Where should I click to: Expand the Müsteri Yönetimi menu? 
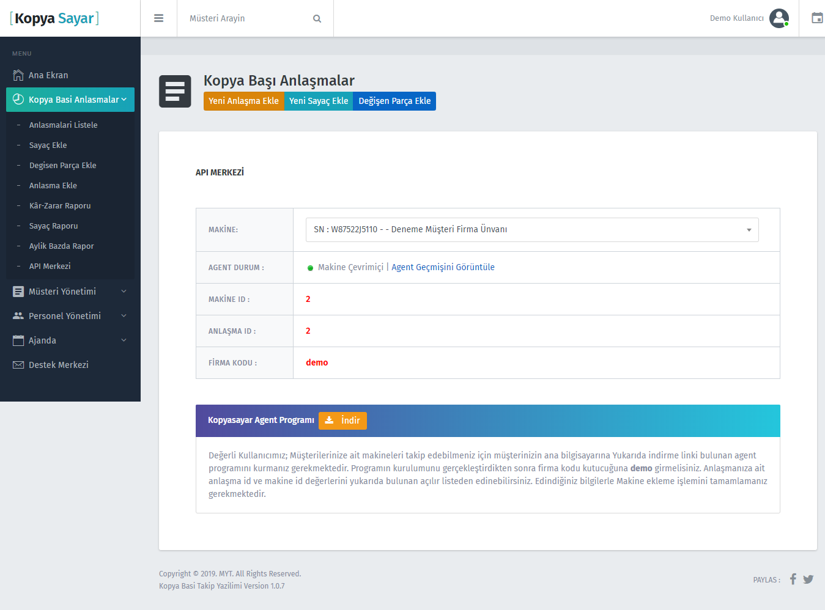coord(70,292)
